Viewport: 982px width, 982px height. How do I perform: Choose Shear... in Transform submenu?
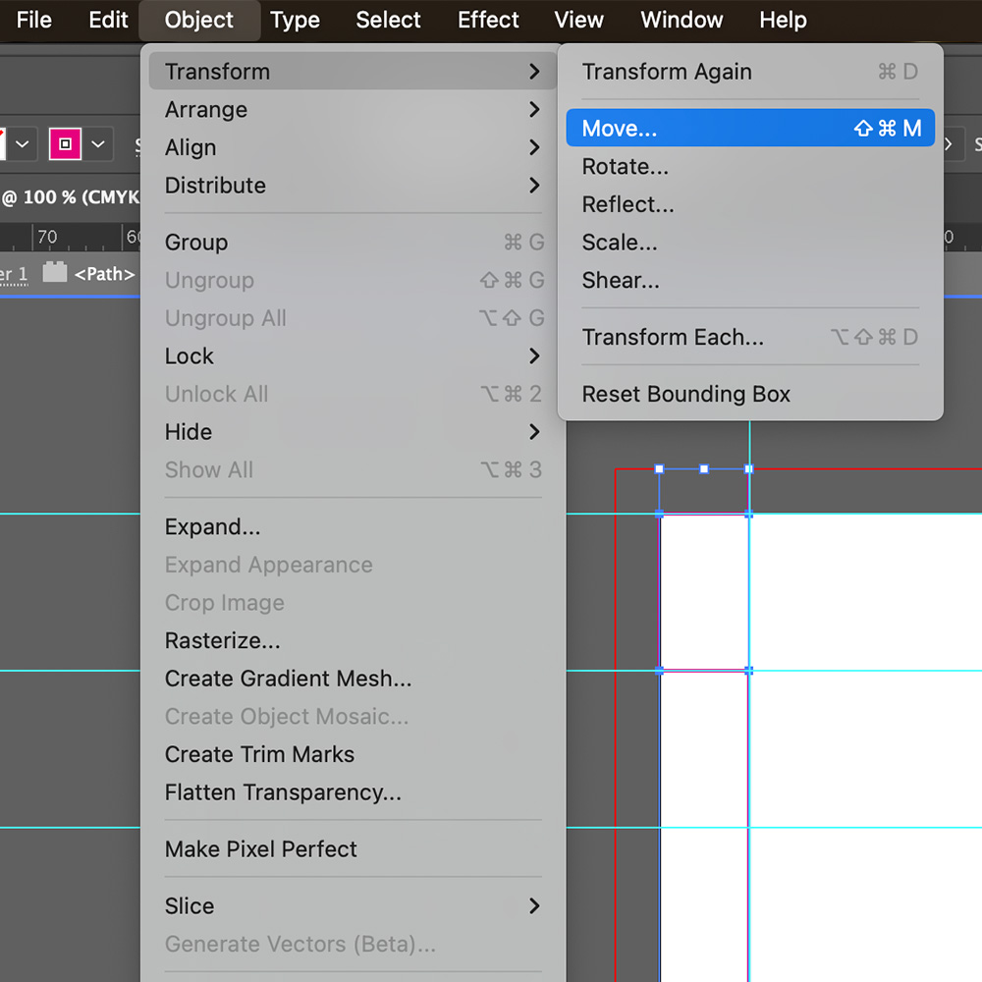coord(750,280)
